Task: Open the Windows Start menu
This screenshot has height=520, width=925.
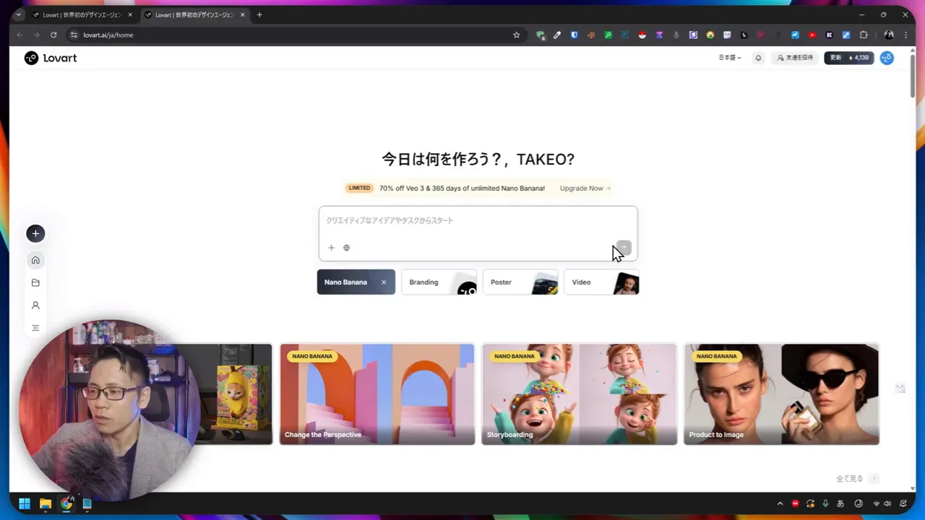Action: point(25,504)
